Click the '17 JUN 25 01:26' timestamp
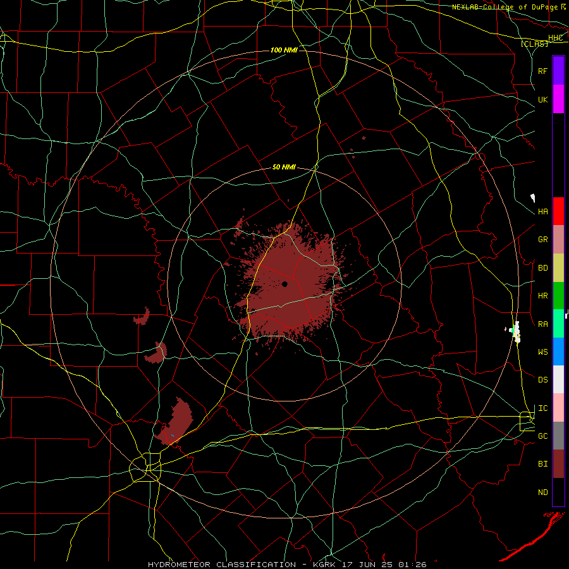Screen dimensions: 569x569 (384, 565)
